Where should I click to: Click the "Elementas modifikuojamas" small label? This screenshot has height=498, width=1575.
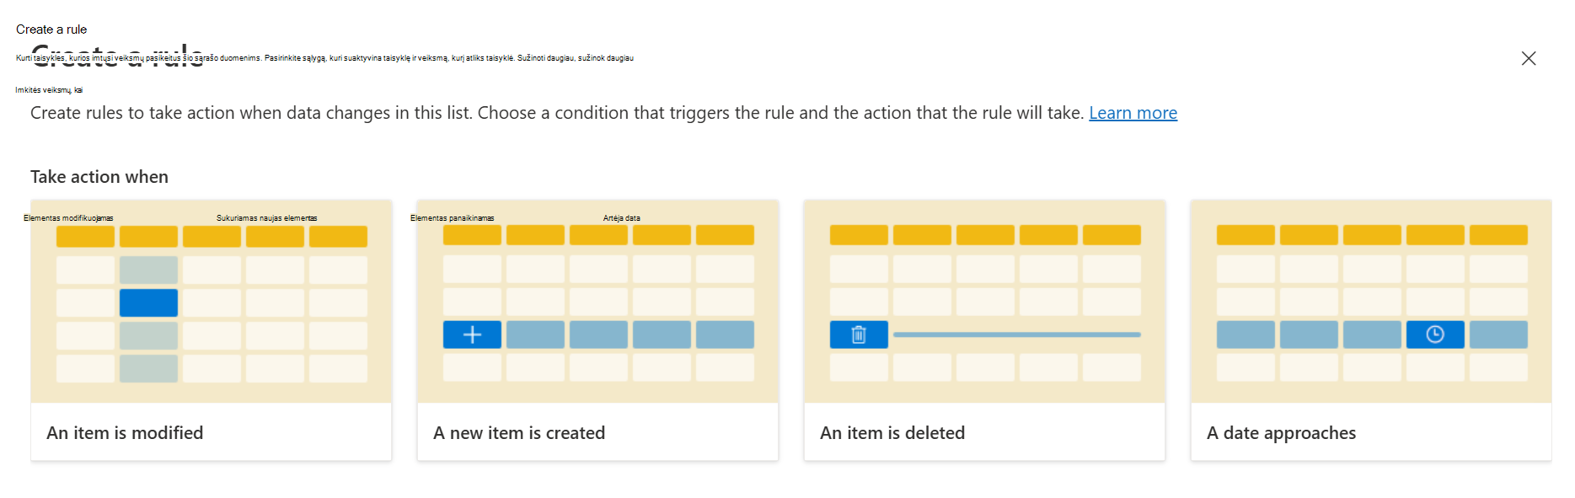click(x=68, y=218)
